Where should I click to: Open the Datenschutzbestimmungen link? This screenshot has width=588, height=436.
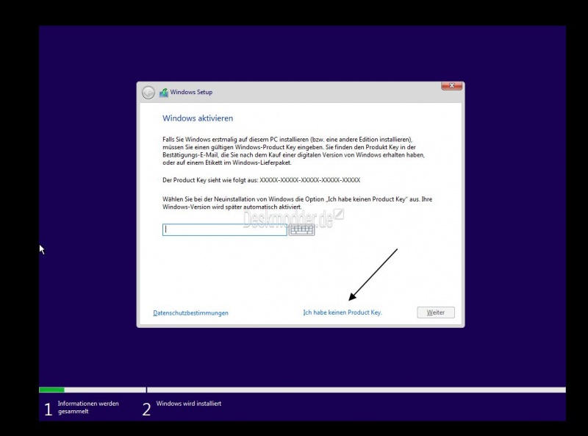tap(190, 313)
